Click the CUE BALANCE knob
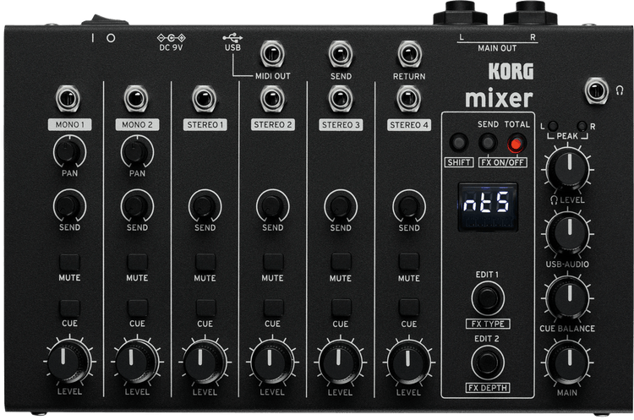Image resolution: width=634 pixels, height=420 pixels. coord(568,297)
